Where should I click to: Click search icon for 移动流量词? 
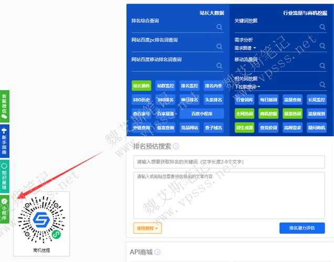[x=322, y=66]
